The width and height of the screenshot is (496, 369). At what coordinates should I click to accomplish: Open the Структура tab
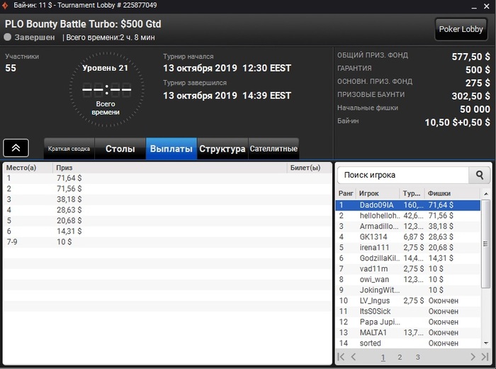222,149
